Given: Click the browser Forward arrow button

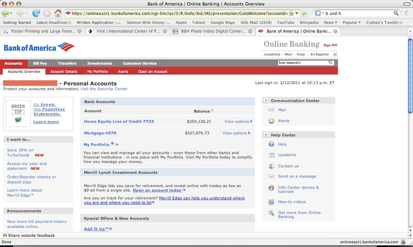Looking at the screenshot, I should coord(20,13).
